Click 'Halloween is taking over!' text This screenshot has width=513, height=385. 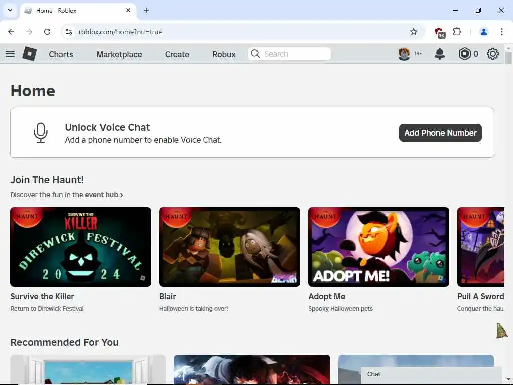pyautogui.click(x=194, y=309)
